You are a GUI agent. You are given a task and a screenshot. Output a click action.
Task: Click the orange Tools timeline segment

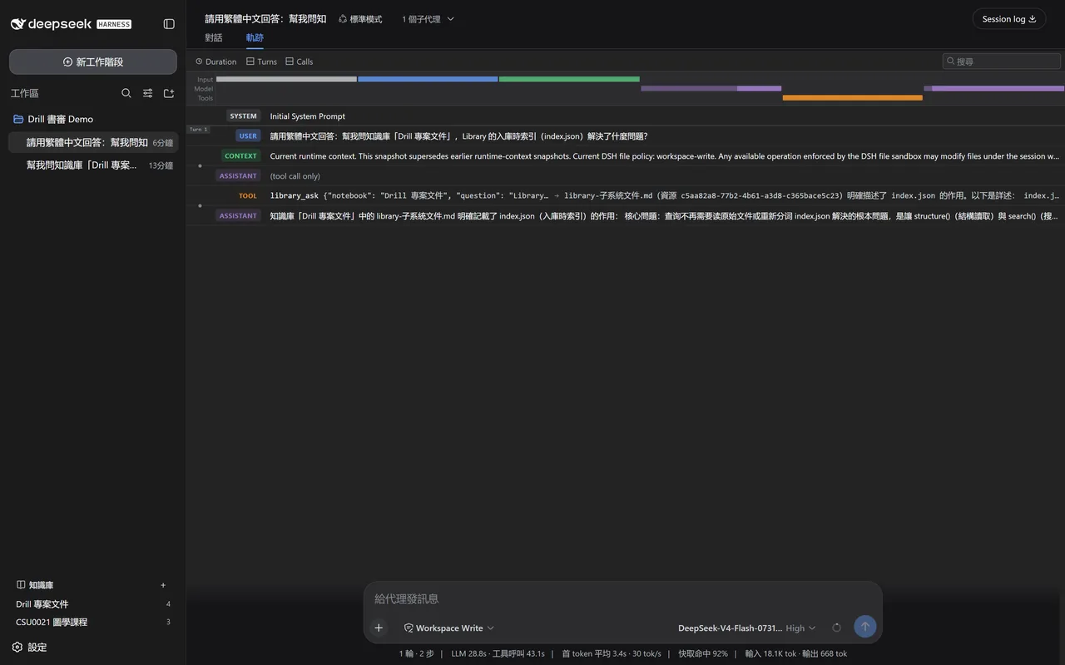pos(853,98)
